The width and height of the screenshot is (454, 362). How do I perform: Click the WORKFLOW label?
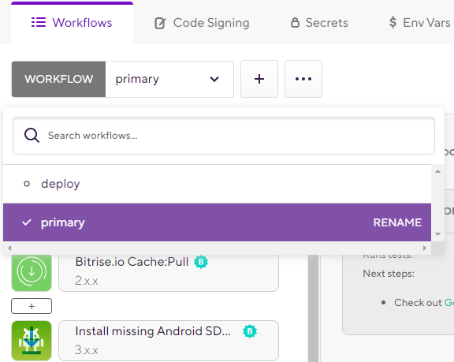point(59,79)
